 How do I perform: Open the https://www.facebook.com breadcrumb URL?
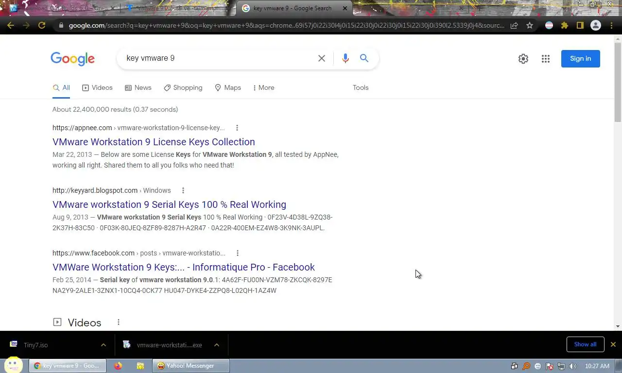coord(93,253)
